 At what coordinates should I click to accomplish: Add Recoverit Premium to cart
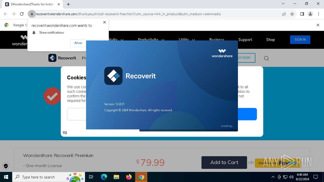pyautogui.click(x=224, y=163)
